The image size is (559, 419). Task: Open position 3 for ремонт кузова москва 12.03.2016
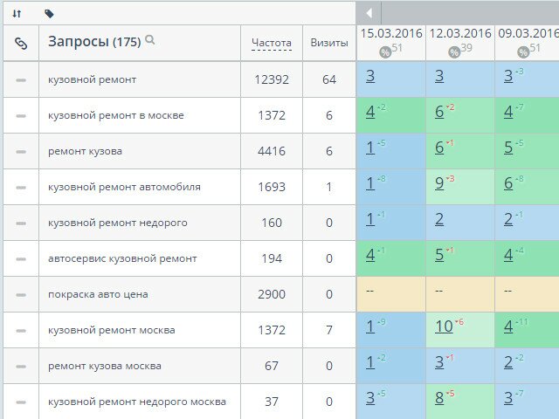[439, 362]
